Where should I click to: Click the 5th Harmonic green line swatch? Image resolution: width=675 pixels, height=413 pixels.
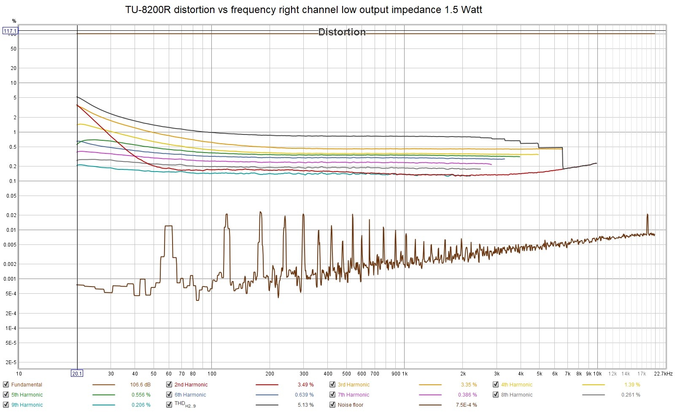pos(104,395)
